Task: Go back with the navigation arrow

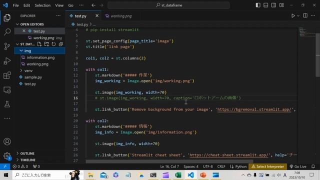Action: (x=93, y=5)
